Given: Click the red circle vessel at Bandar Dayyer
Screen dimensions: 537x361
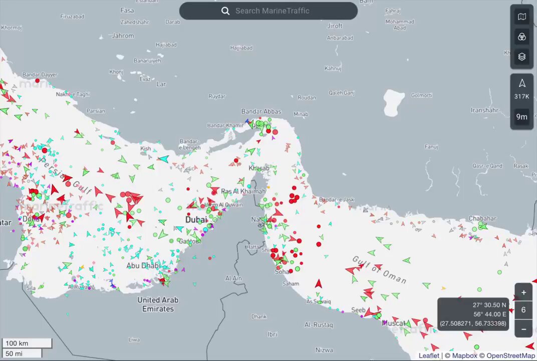Looking at the screenshot, I should pyautogui.click(x=38, y=81).
